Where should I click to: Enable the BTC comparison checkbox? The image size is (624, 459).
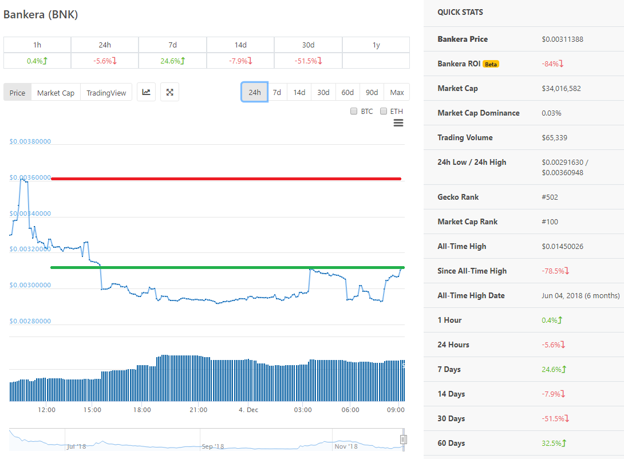[353, 112]
